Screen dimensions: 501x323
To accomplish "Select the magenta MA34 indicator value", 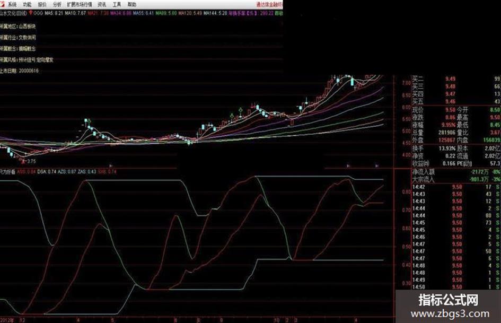I will [121, 13].
